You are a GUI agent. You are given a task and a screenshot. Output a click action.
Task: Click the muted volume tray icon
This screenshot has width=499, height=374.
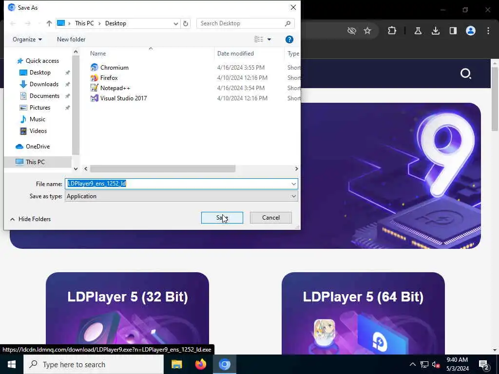tap(436, 364)
